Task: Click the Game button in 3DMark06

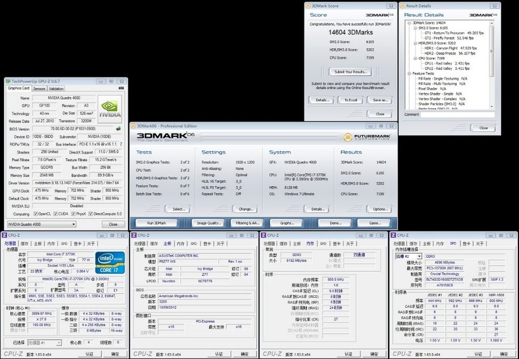Action: 375,223
